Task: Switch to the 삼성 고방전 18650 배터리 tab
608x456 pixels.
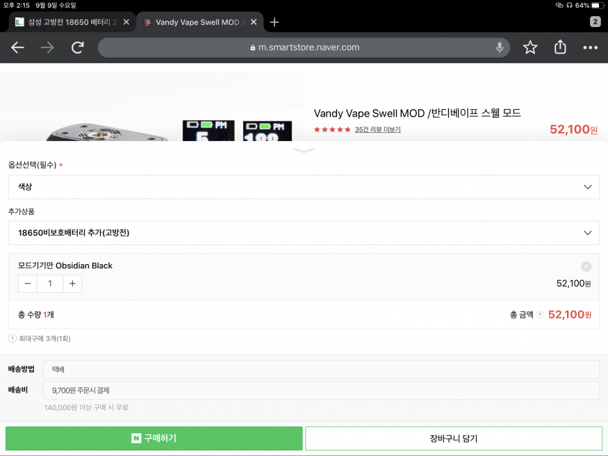Action: 72,22
